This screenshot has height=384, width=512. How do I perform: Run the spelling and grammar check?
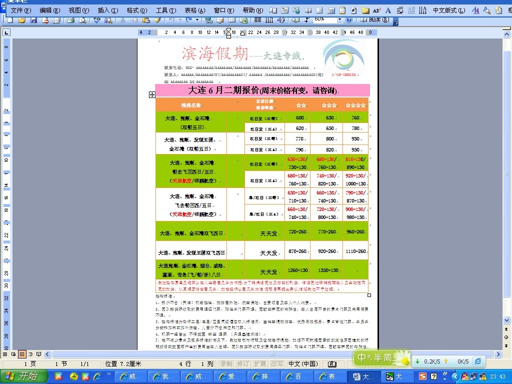[x=97, y=20]
